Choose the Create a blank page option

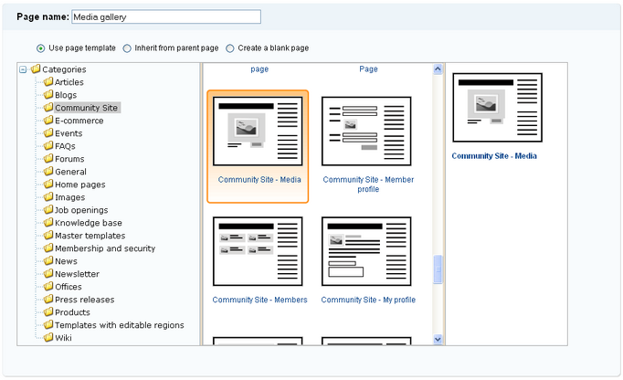pos(229,48)
